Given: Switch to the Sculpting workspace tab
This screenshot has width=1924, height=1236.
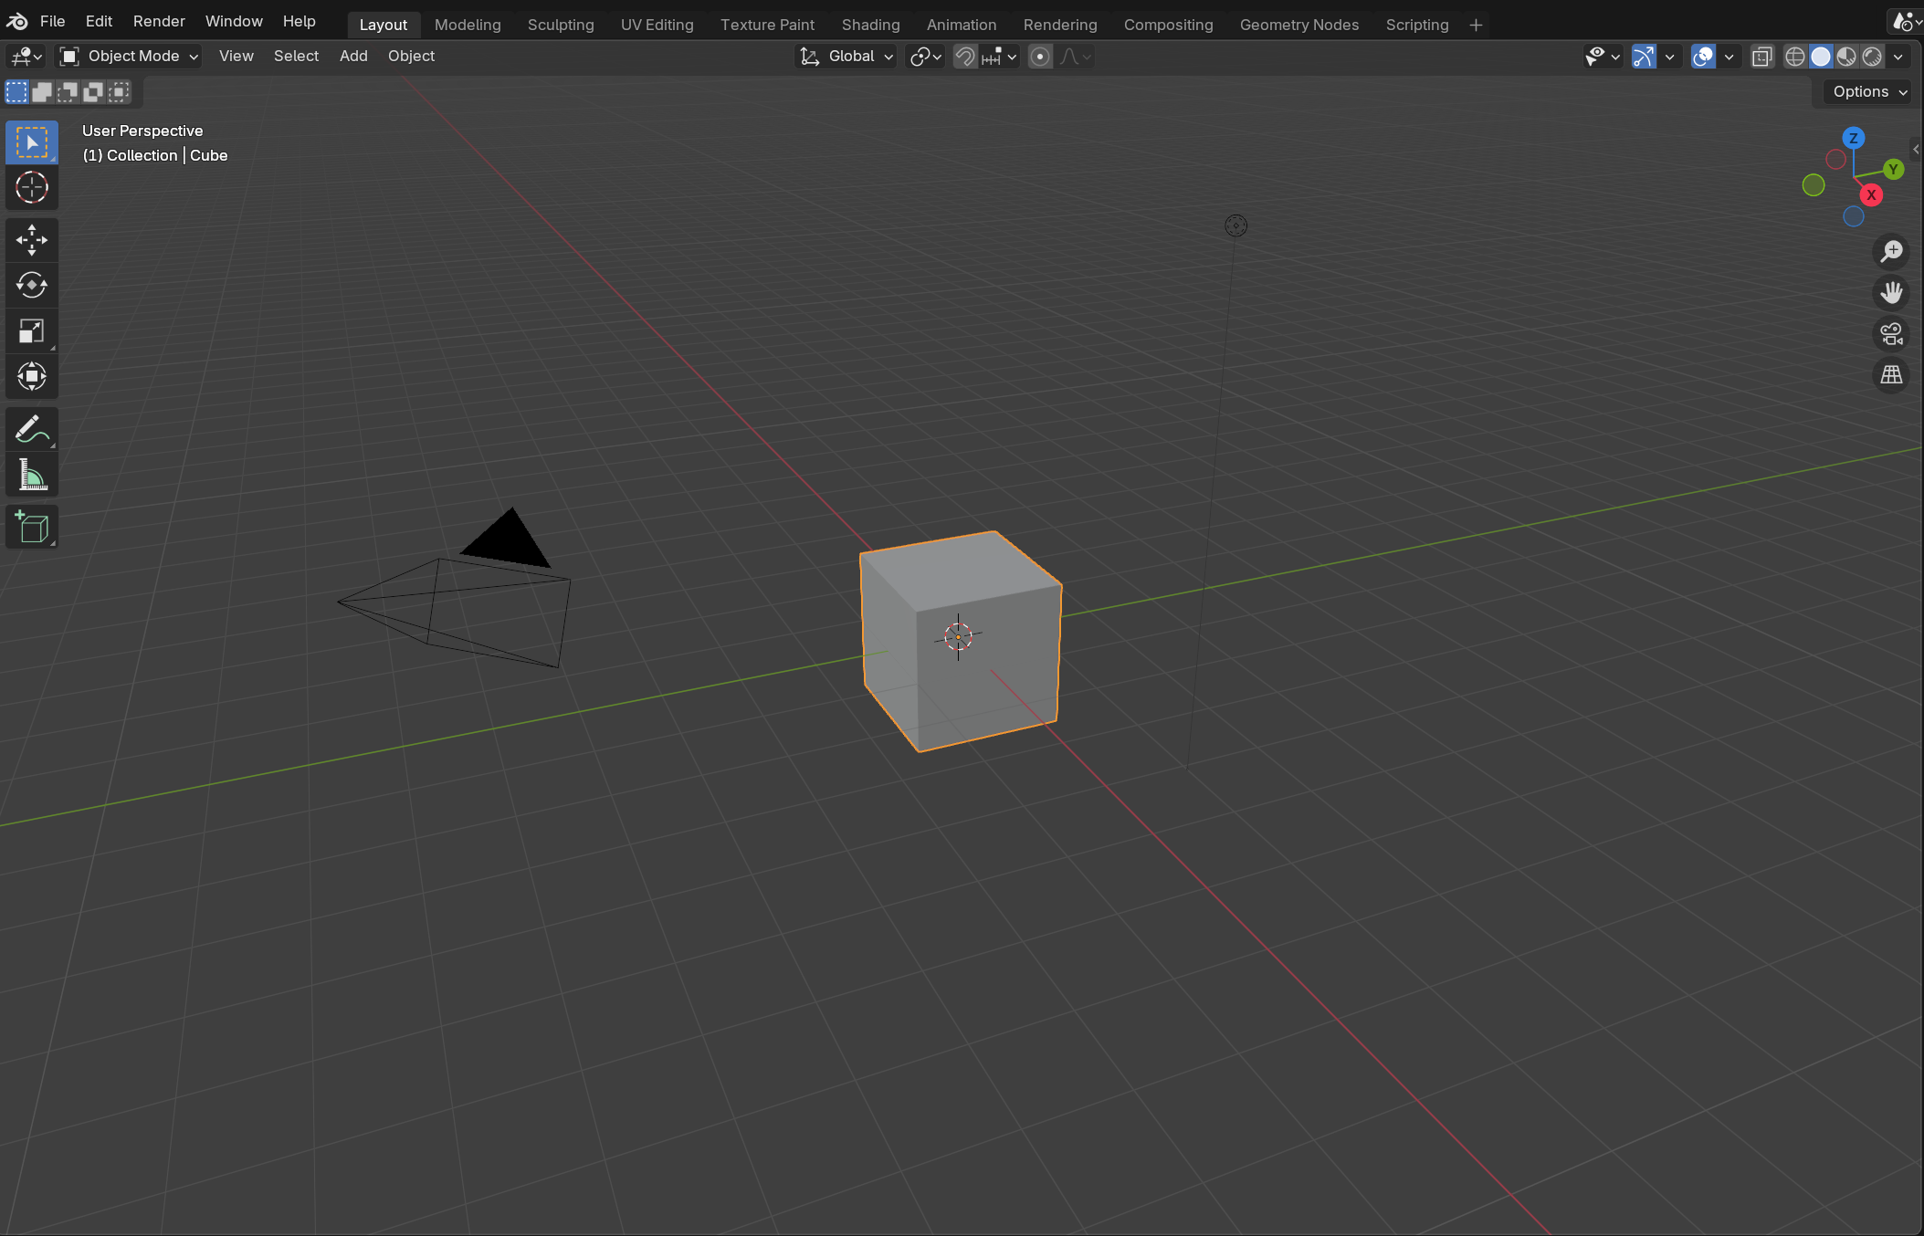Looking at the screenshot, I should 561,25.
